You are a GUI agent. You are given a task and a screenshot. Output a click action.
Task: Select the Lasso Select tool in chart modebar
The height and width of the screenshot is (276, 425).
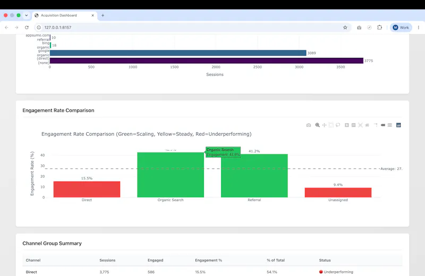pyautogui.click(x=338, y=125)
